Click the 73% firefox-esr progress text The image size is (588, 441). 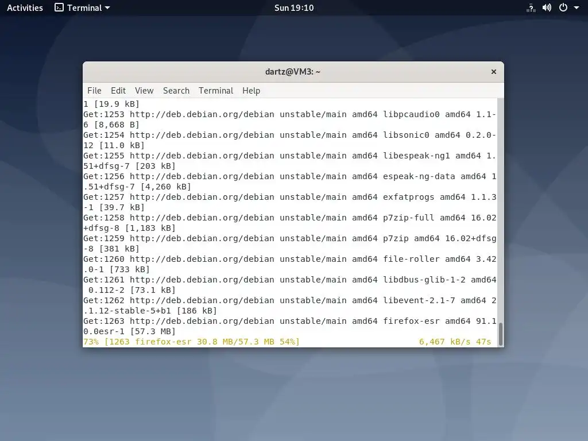191,342
